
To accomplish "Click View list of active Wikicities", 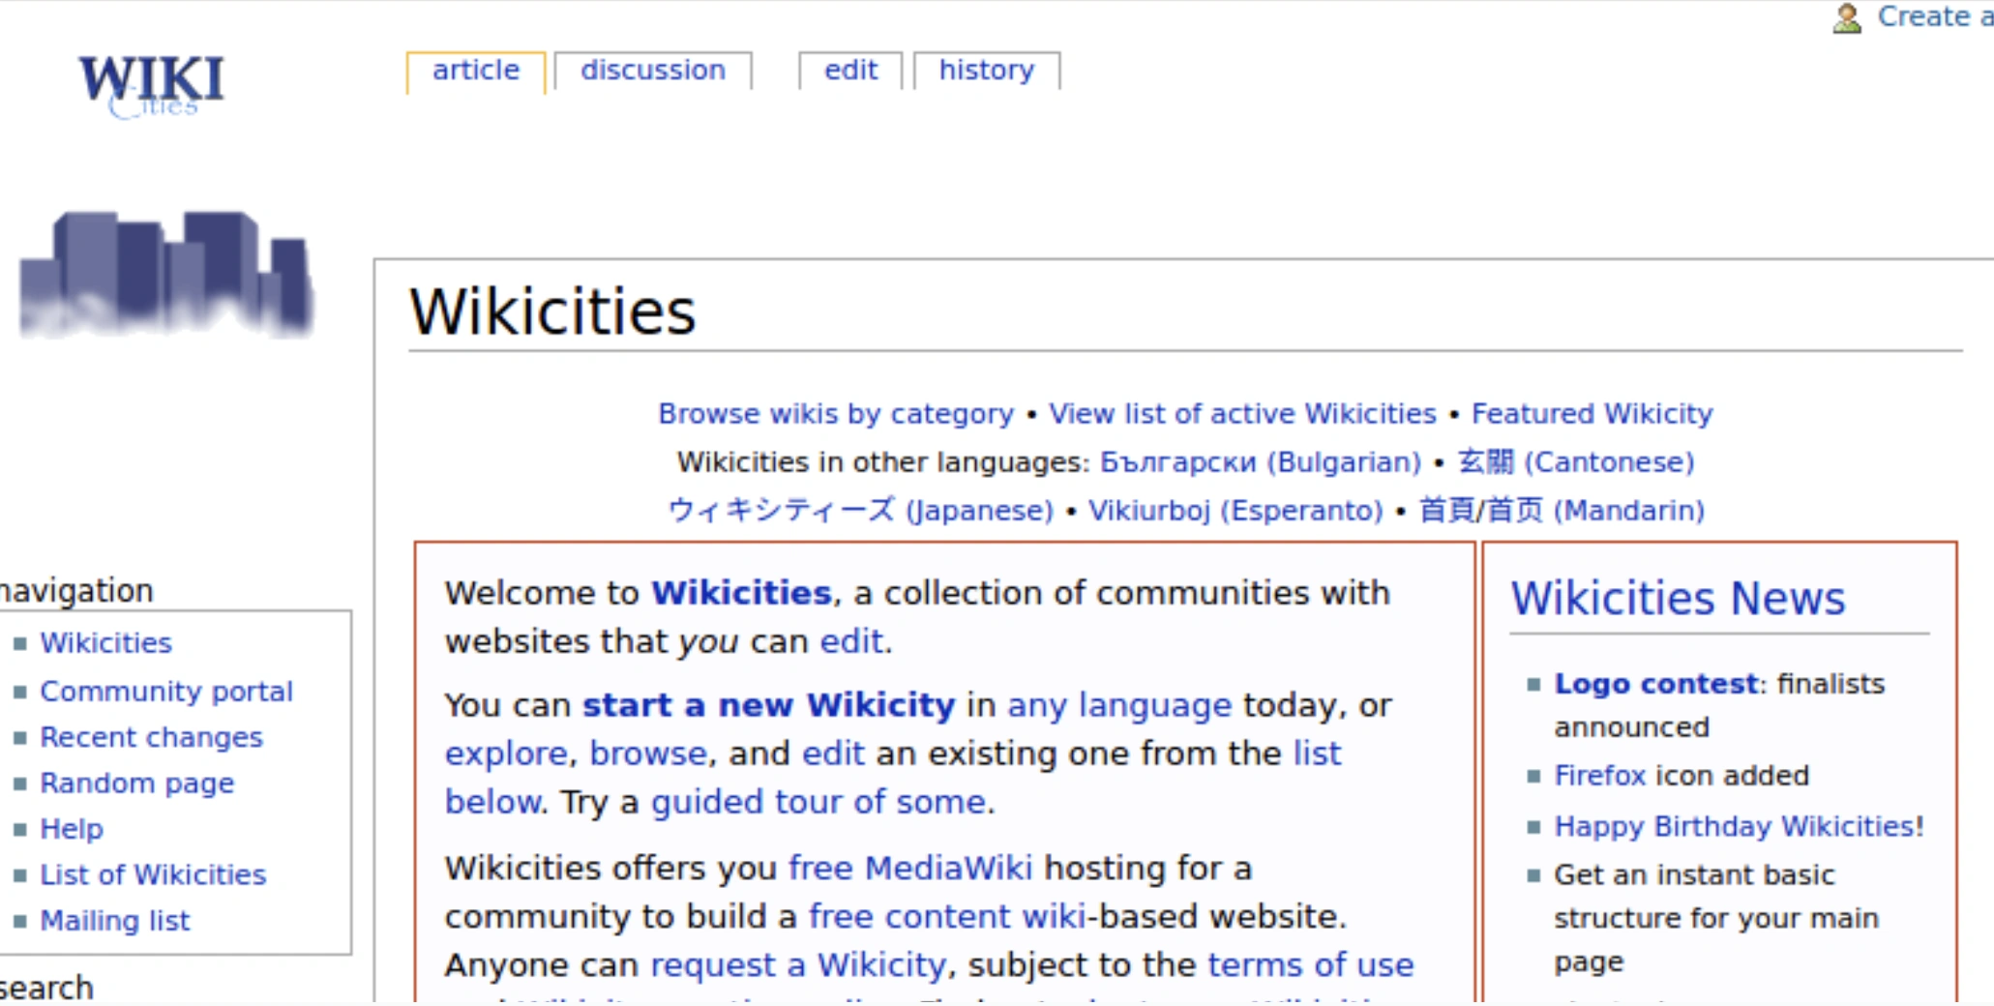I will tap(1242, 414).
